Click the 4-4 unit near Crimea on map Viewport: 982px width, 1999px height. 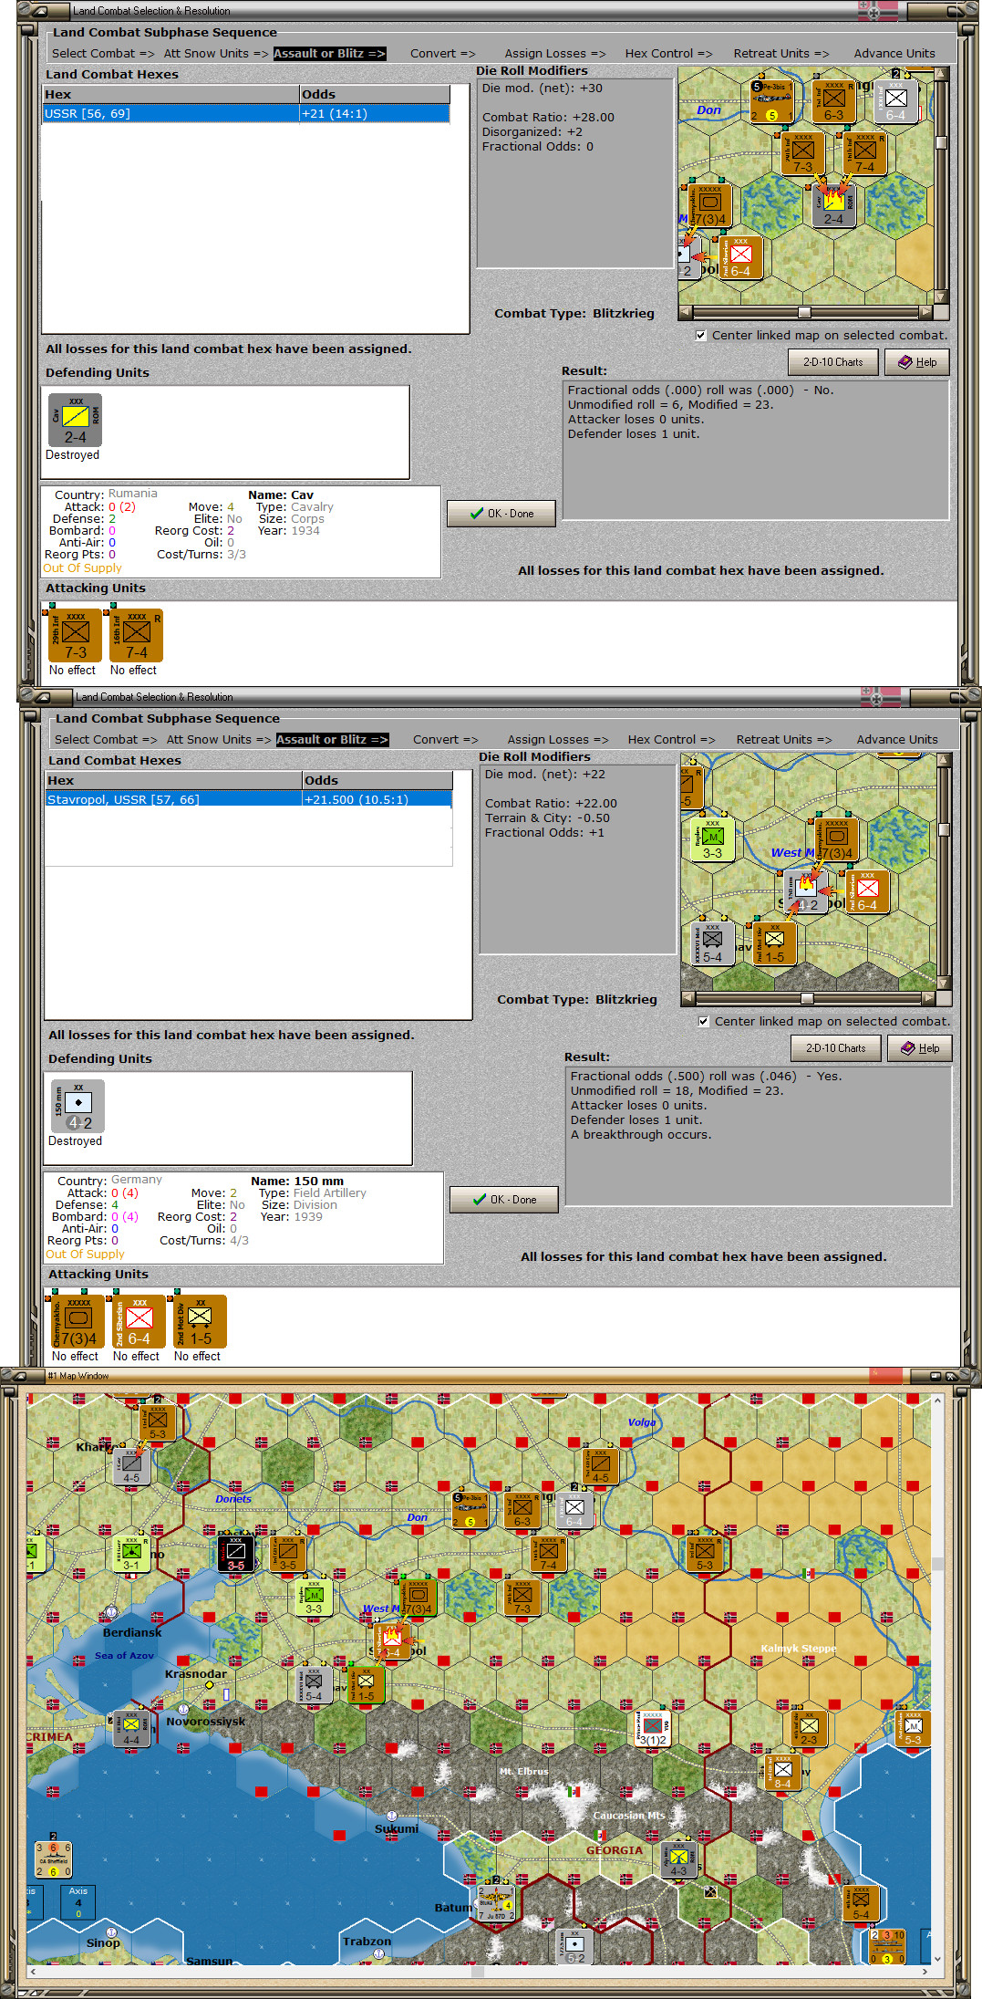pos(131,1727)
